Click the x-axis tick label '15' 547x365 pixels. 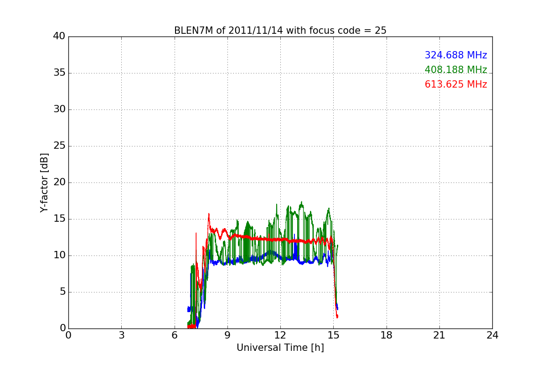click(333, 335)
